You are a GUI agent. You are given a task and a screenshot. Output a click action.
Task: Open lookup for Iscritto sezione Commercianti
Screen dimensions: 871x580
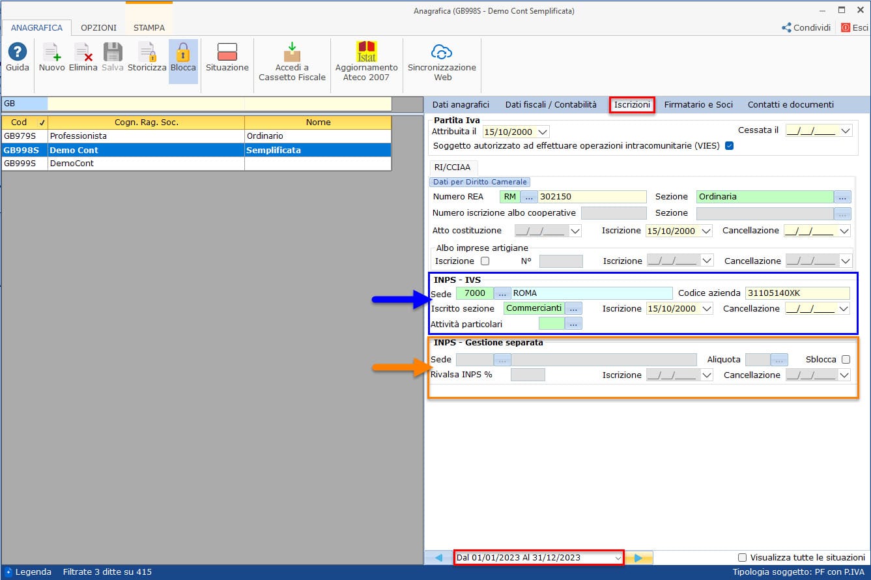(x=573, y=308)
